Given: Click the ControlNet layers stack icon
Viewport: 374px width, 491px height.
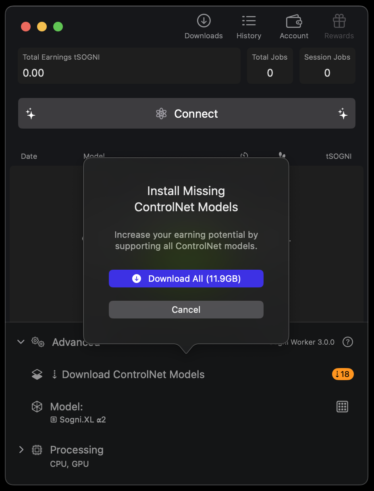Looking at the screenshot, I should (37, 374).
